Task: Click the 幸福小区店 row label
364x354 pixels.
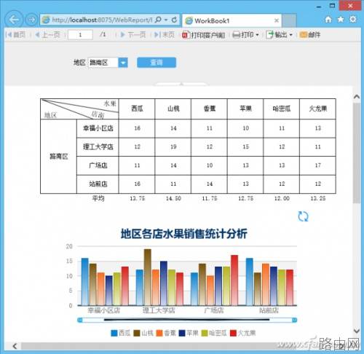Action: [x=98, y=128]
